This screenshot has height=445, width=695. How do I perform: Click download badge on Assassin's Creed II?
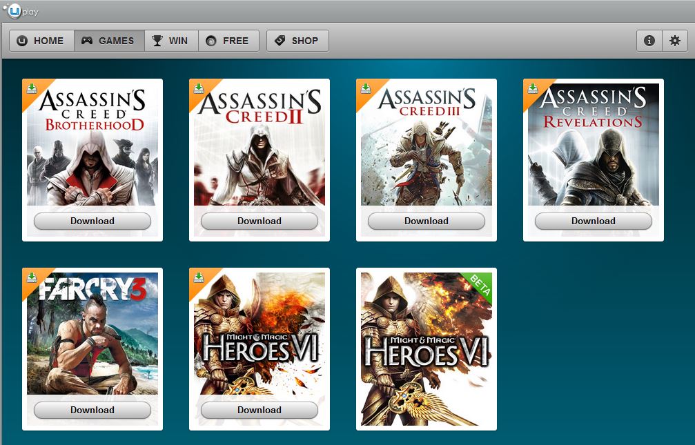pyautogui.click(x=199, y=88)
